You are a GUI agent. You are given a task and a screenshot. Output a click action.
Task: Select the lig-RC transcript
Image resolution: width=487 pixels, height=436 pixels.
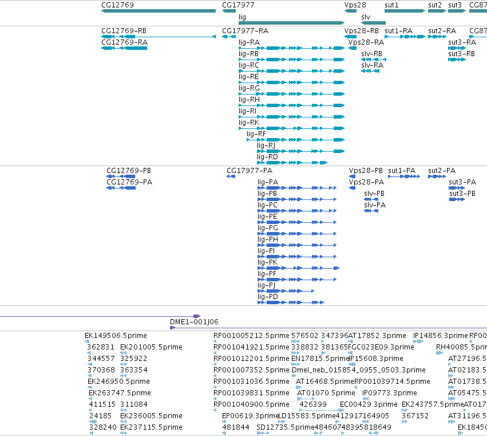292,71
